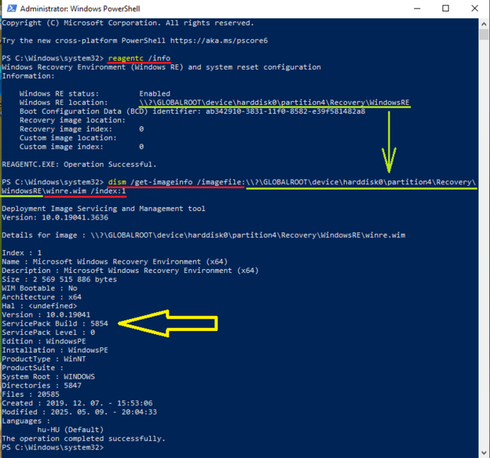Close the PowerShell window
The height and width of the screenshot is (458, 490).
475,8
